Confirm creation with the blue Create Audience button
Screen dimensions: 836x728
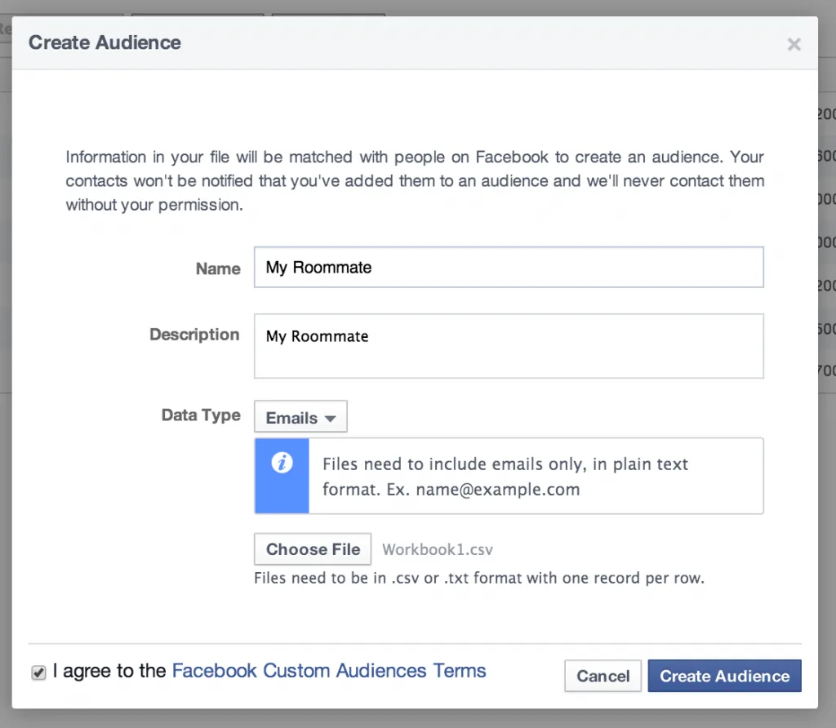pos(724,676)
